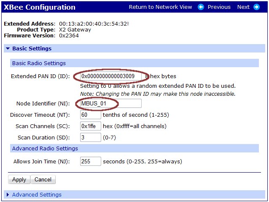
Task: Focus the Extended PAN ID field
Action: click(110, 76)
